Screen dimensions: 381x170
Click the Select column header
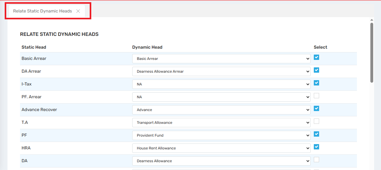[320, 47]
